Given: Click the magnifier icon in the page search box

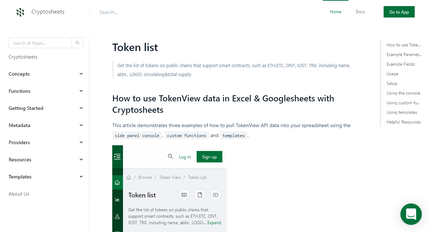Looking at the screenshot, I should pyautogui.click(x=78, y=42).
